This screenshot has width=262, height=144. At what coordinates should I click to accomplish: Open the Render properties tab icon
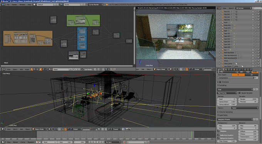(223, 69)
